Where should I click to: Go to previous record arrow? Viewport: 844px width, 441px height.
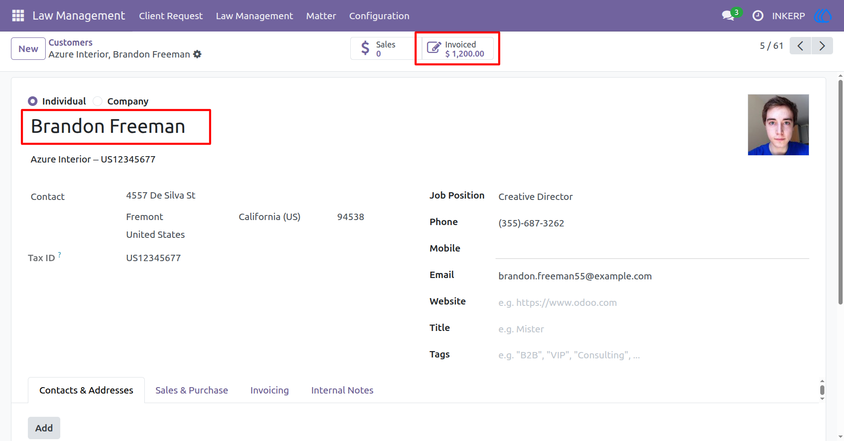point(800,46)
